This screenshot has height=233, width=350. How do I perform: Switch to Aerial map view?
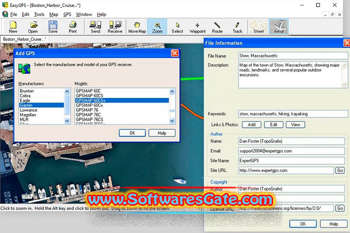tap(279, 27)
